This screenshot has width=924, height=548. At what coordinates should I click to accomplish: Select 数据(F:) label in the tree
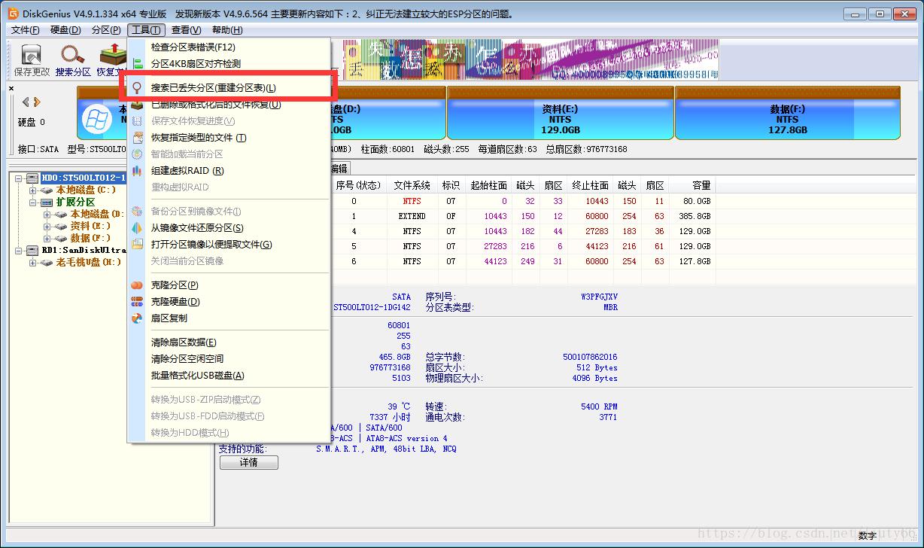[x=90, y=238]
